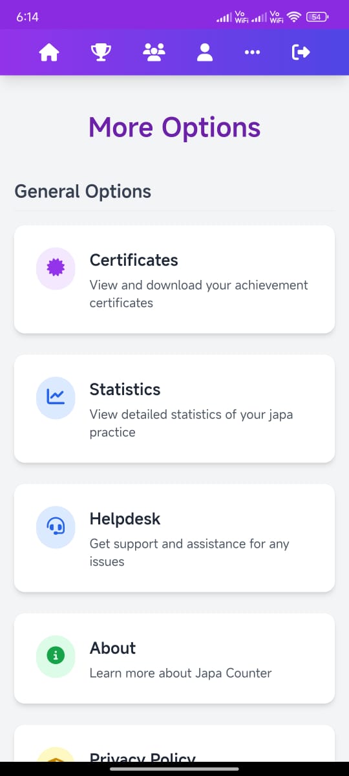Viewport: 349px width, 776px height.
Task: Select the Helpdesk support description text
Action: (189, 552)
